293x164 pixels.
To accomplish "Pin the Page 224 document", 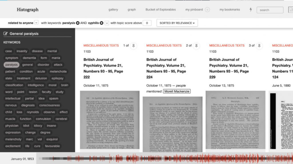I will coord(196,46).
